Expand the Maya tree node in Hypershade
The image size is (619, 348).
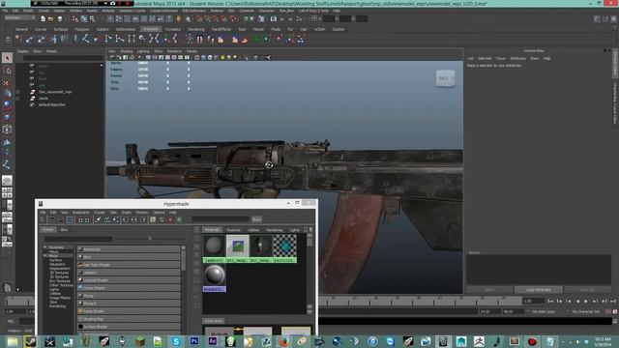pyautogui.click(x=45, y=255)
